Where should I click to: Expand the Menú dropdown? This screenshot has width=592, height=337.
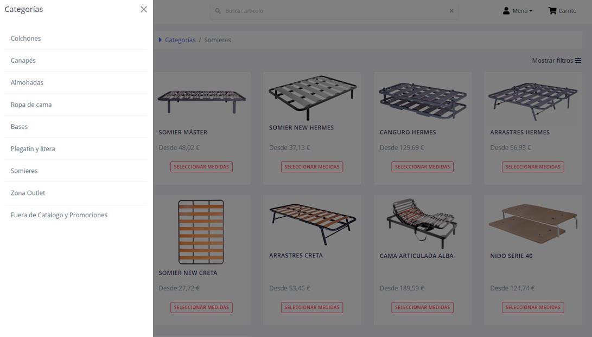522,11
